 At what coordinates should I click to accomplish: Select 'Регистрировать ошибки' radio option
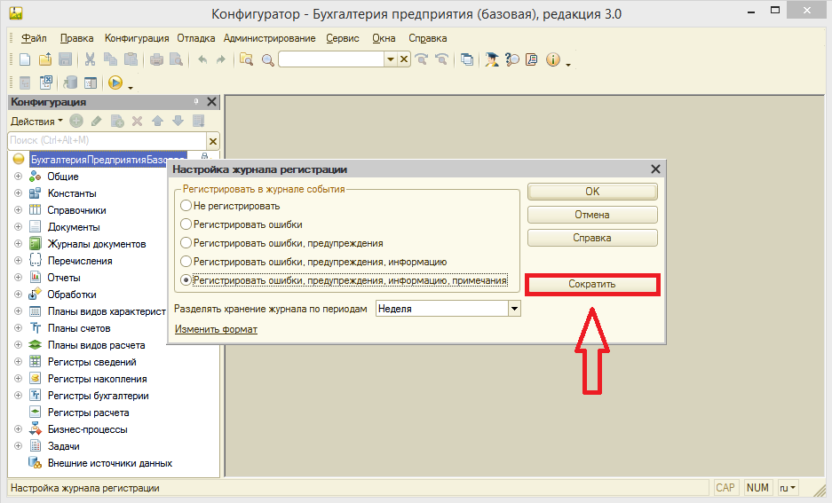click(186, 224)
